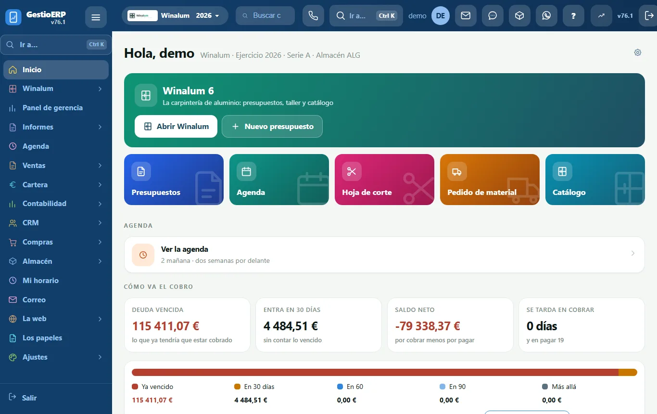Expand the Contabilidad sidebar section
Image resolution: width=657 pixels, height=414 pixels.
(x=56, y=204)
